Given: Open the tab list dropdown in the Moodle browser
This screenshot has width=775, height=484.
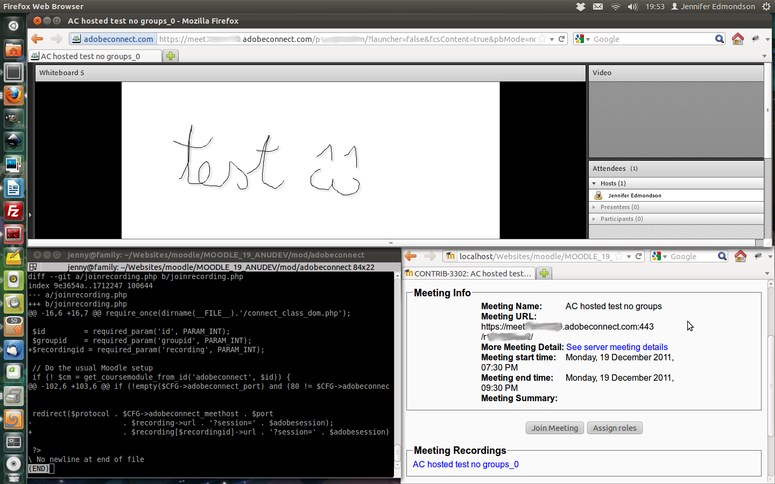Looking at the screenshot, I should tap(767, 273).
